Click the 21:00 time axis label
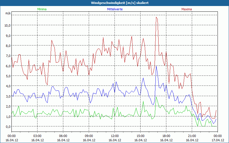 pos(192,136)
